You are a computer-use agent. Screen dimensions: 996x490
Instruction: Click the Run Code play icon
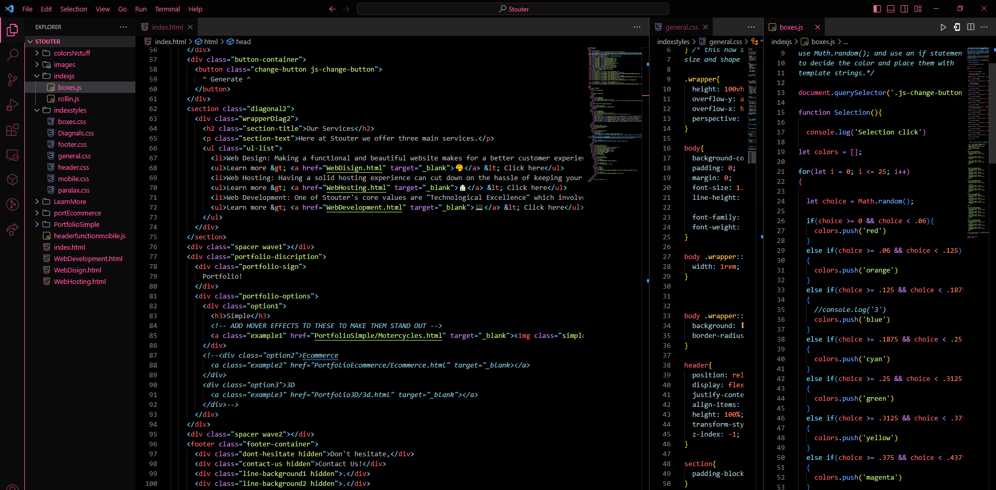click(943, 27)
